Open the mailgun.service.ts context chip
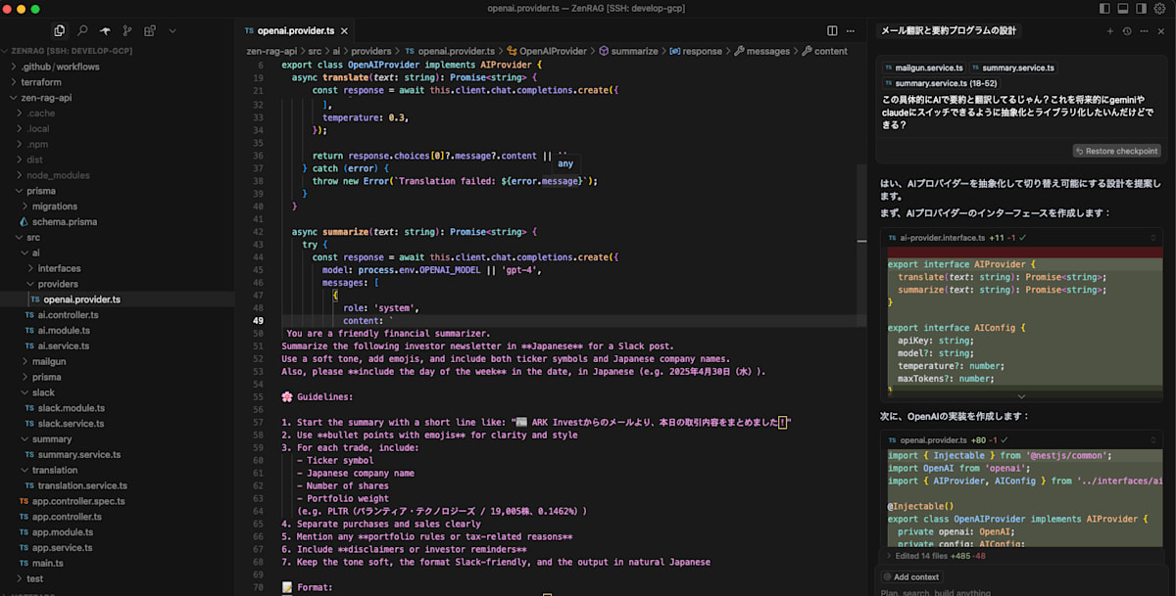The height and width of the screenshot is (596, 1176). (924, 68)
